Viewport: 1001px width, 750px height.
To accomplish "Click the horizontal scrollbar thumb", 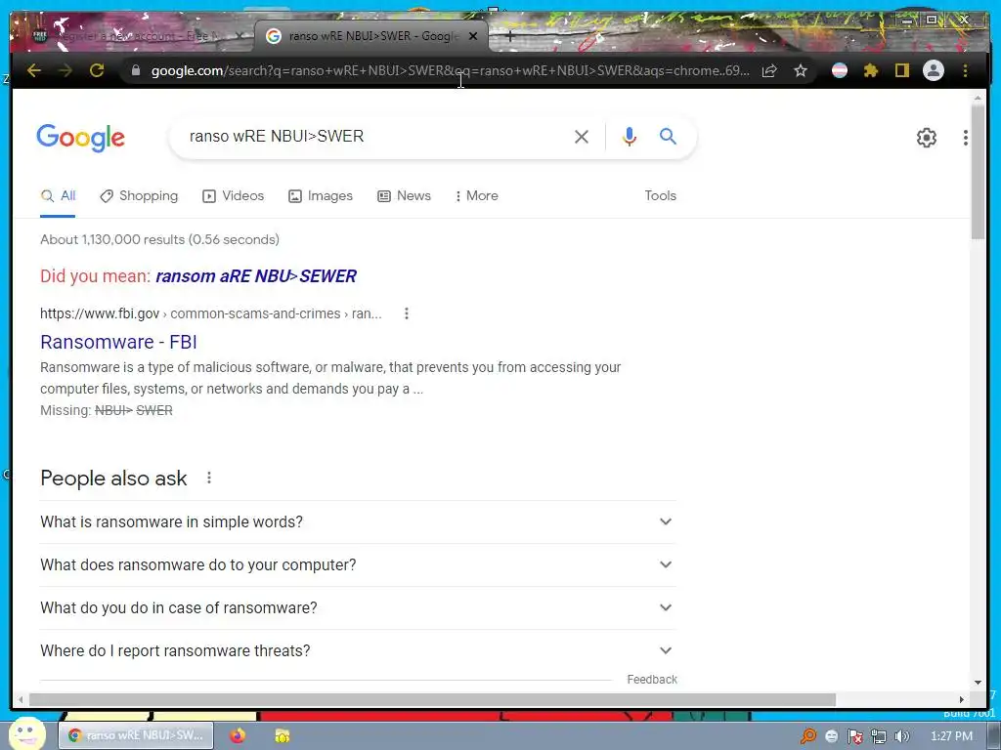I will click(432, 699).
